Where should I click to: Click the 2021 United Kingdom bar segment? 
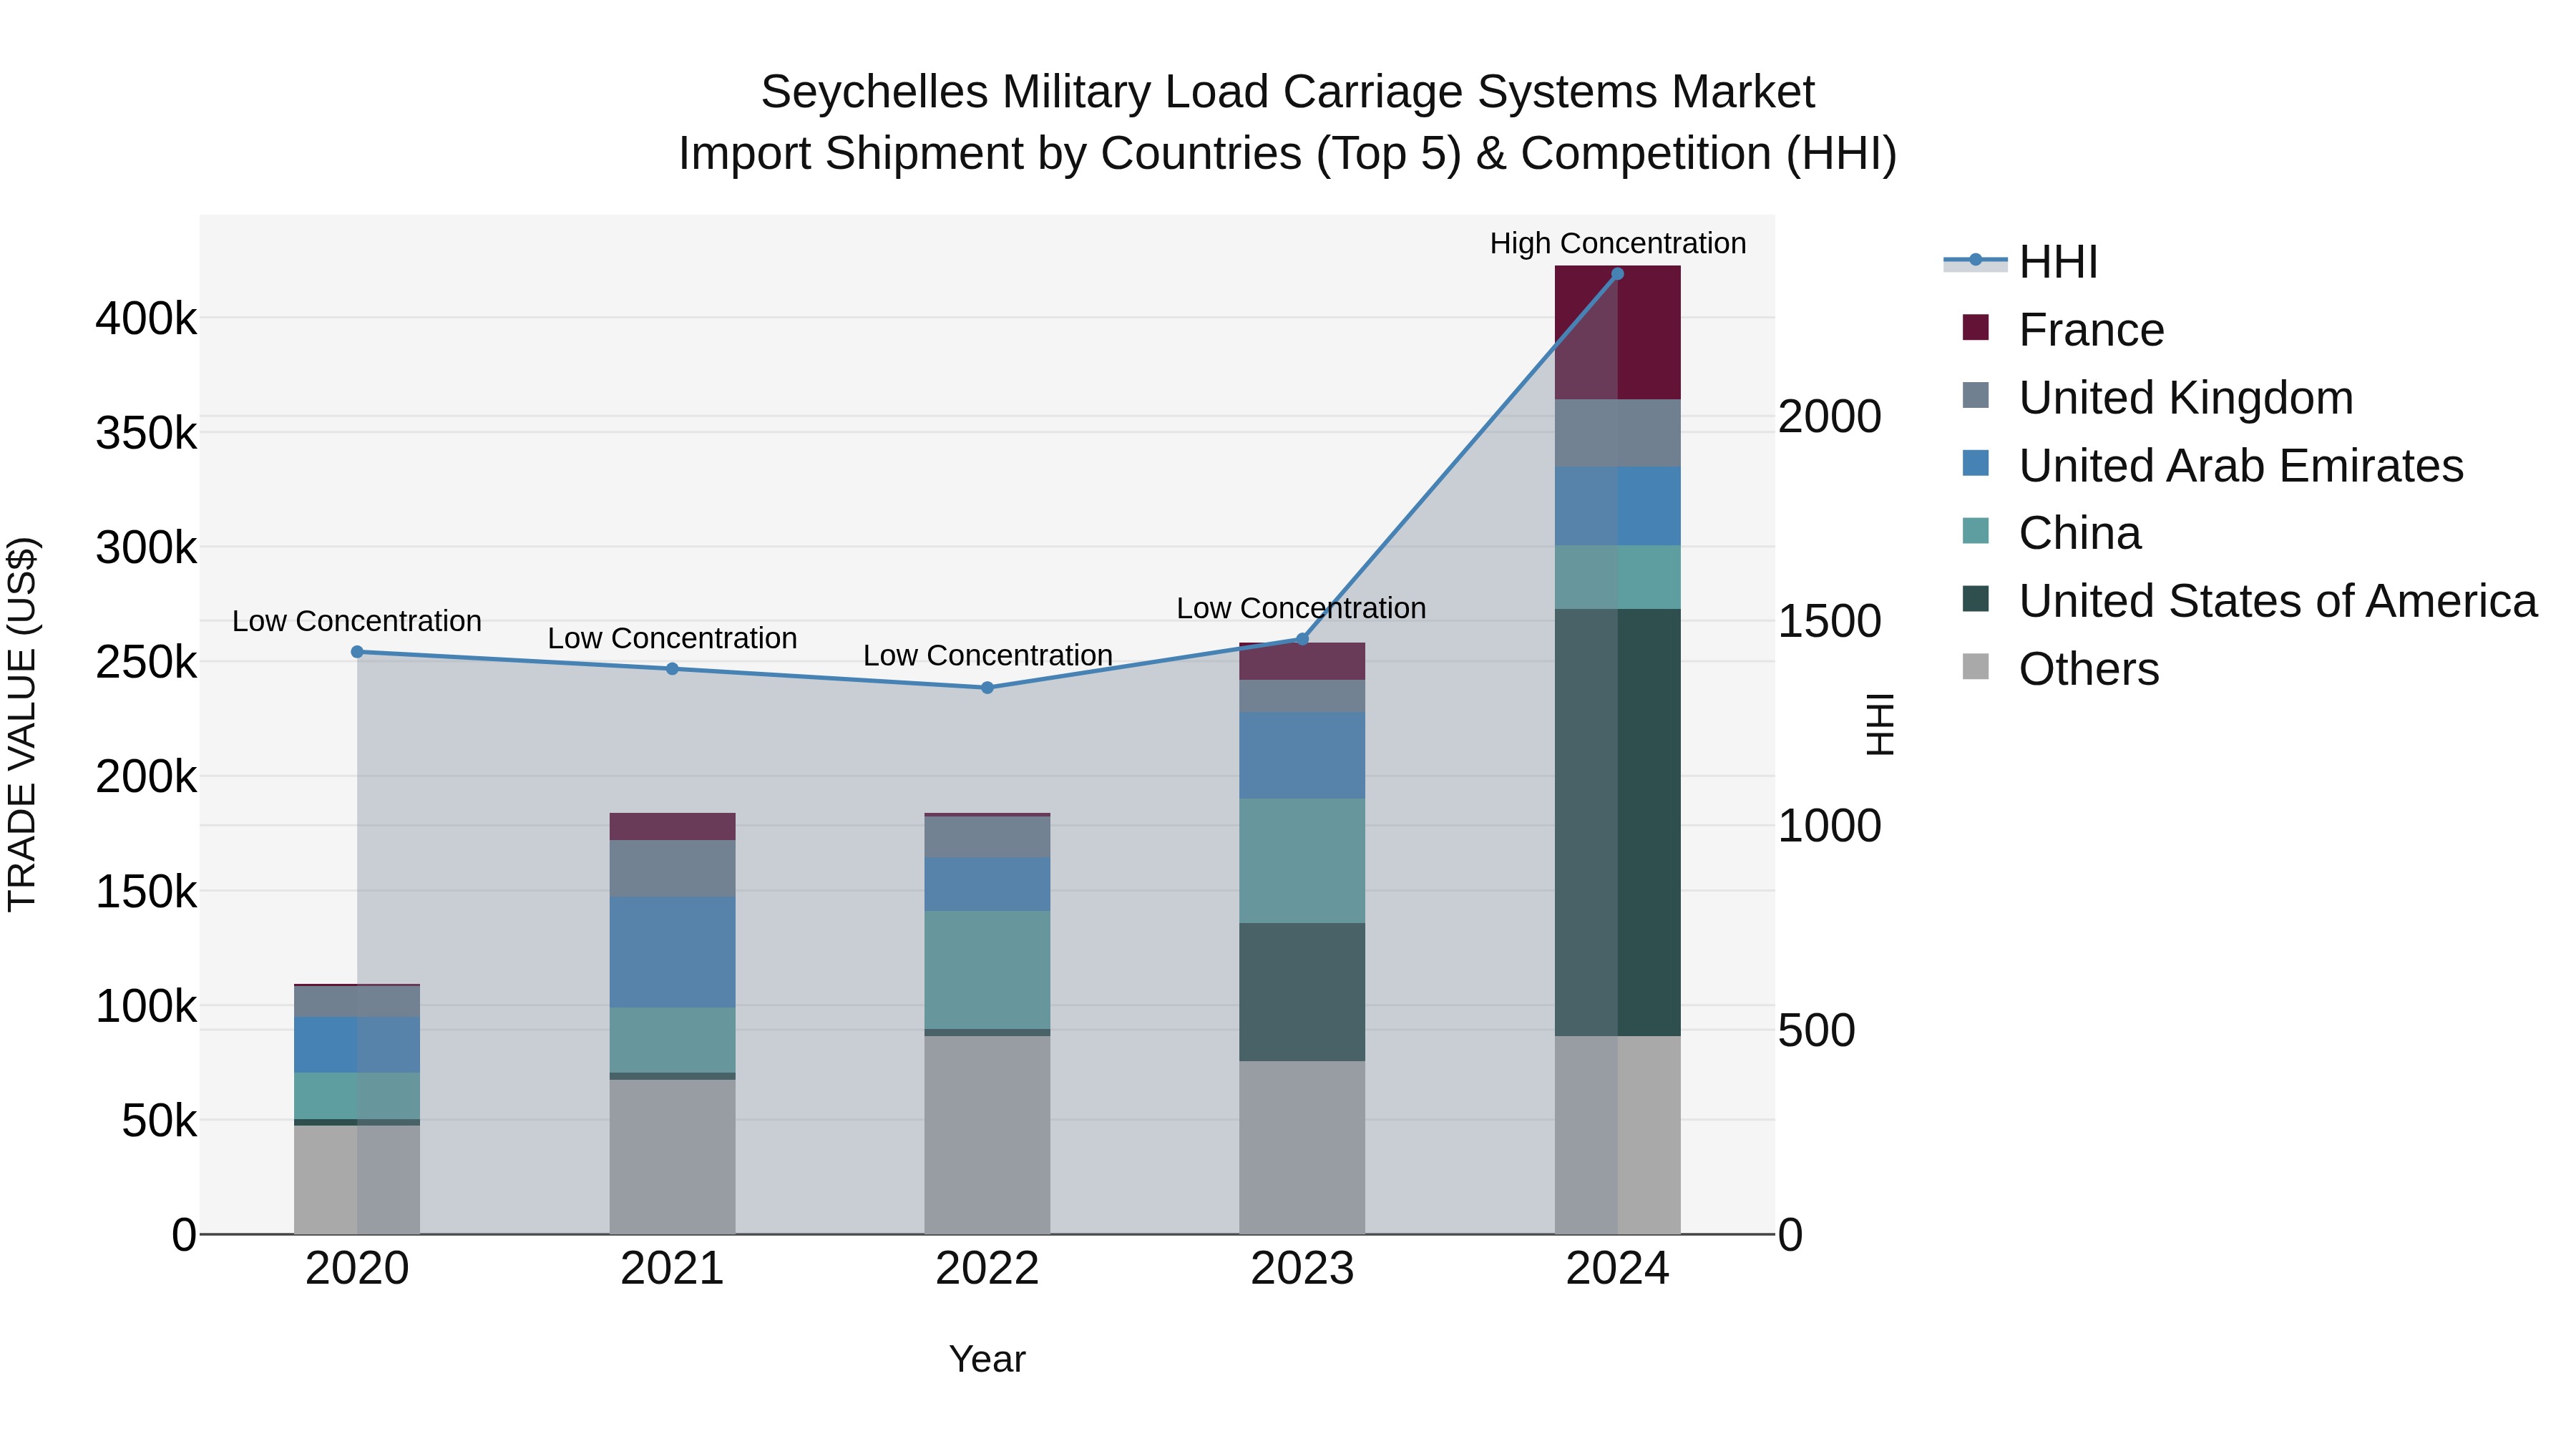[672, 869]
